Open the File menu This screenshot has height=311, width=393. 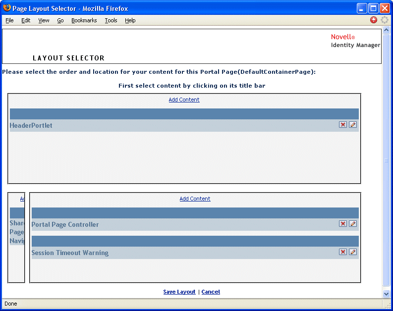click(9, 20)
